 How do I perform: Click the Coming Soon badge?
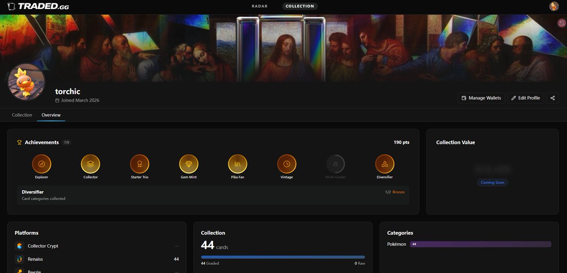[493, 182]
